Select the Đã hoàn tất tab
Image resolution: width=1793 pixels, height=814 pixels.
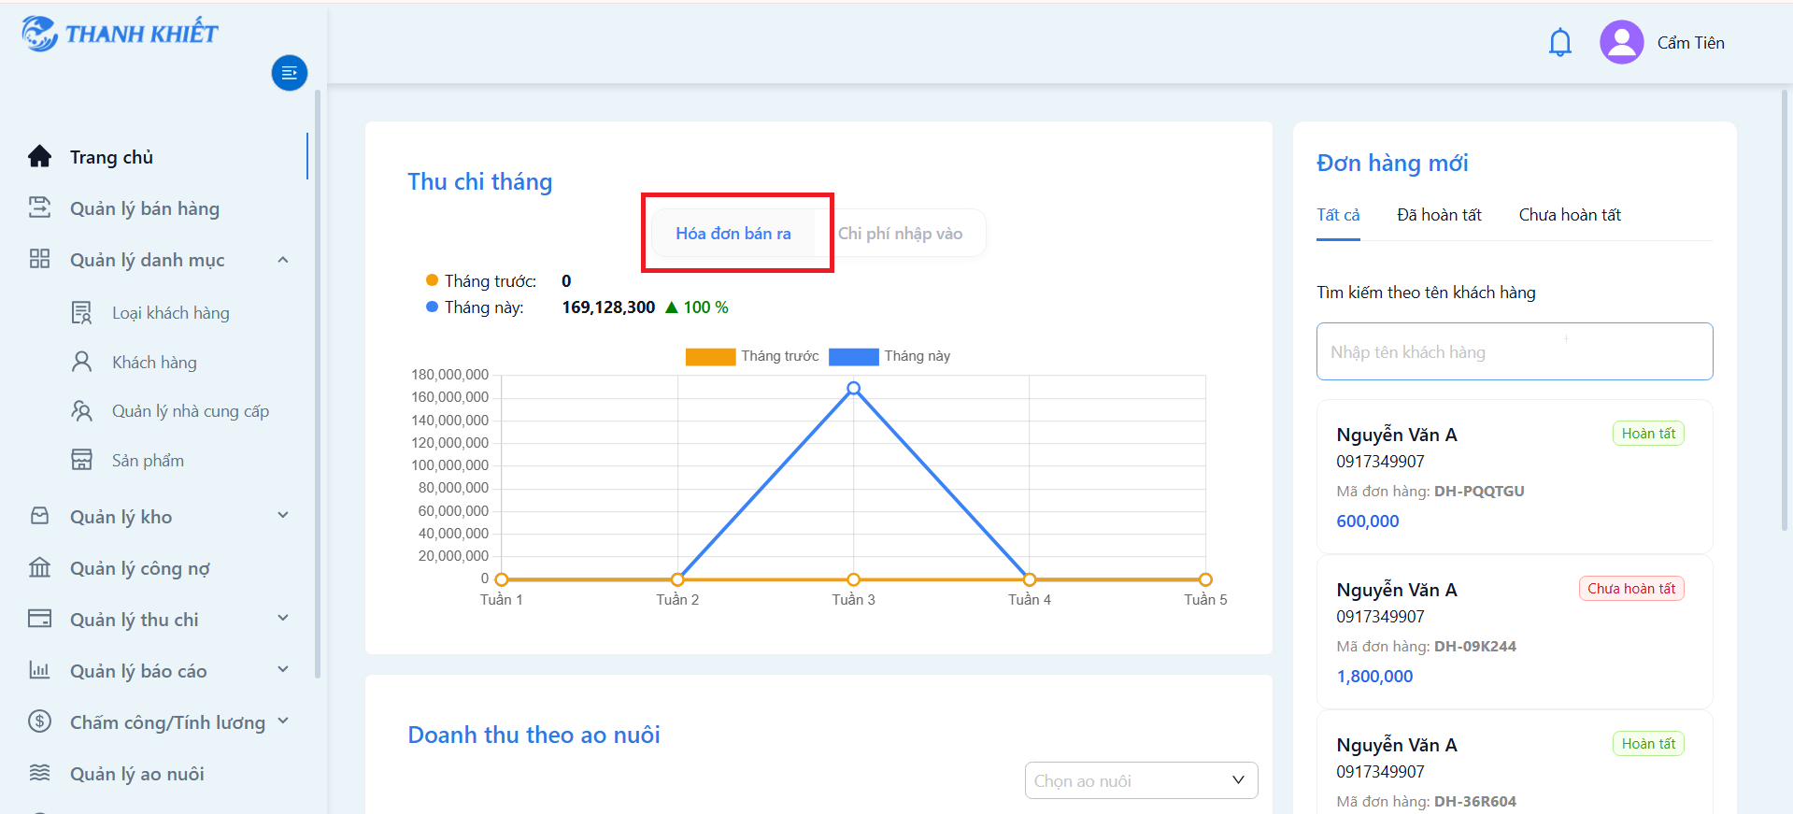(x=1439, y=215)
